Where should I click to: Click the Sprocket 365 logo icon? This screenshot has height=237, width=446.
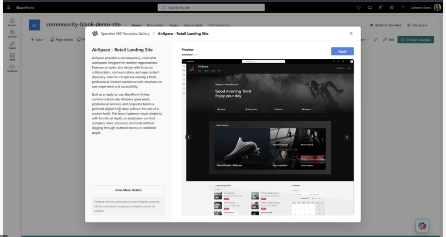pyautogui.click(x=95, y=34)
